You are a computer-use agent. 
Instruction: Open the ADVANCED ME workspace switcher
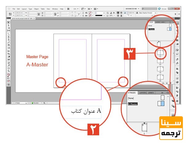click(132, 9)
